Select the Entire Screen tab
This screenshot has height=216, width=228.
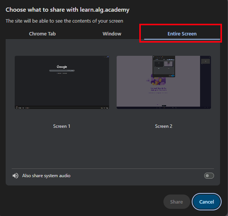click(x=182, y=34)
